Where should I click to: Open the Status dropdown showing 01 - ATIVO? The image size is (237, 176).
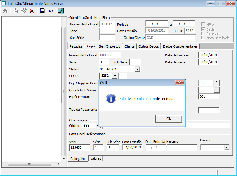[x=137, y=69]
